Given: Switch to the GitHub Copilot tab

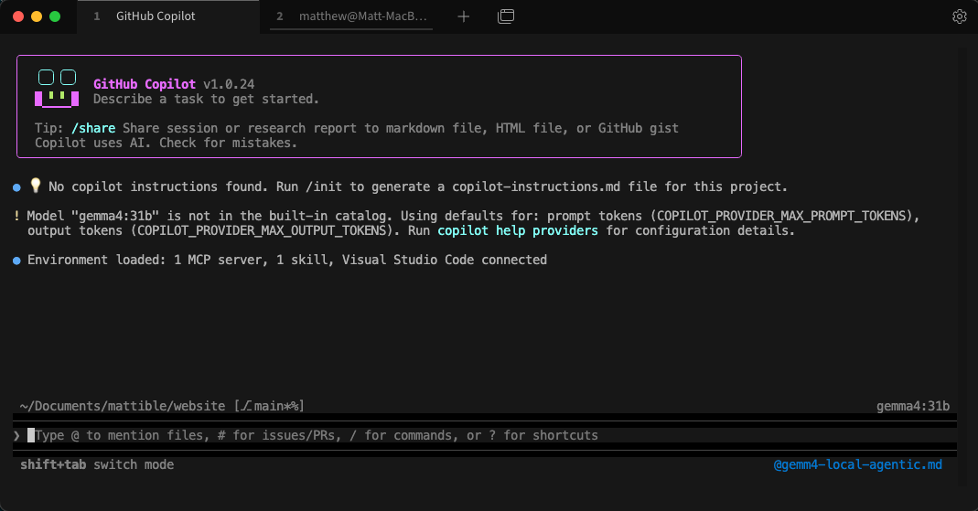Looking at the screenshot, I should click(x=168, y=16).
